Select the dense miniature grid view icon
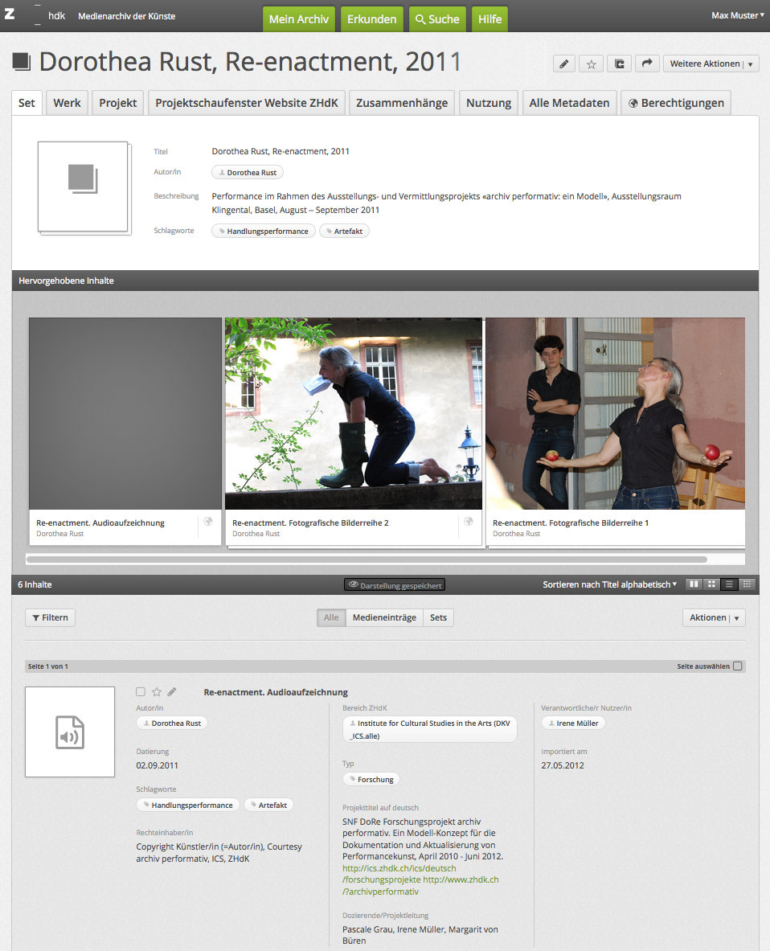 click(x=747, y=584)
